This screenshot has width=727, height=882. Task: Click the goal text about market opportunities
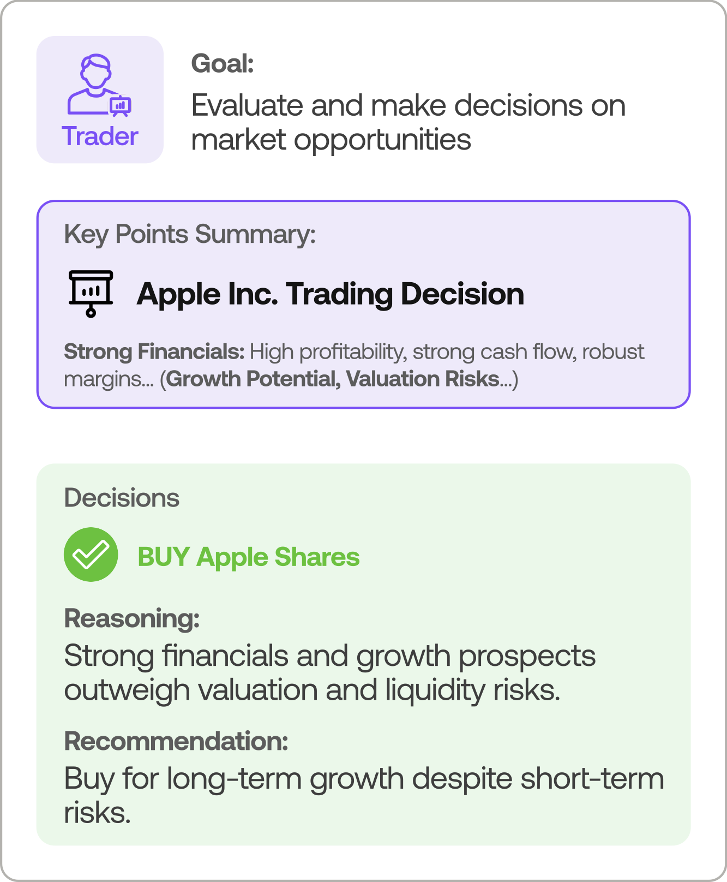click(408, 122)
